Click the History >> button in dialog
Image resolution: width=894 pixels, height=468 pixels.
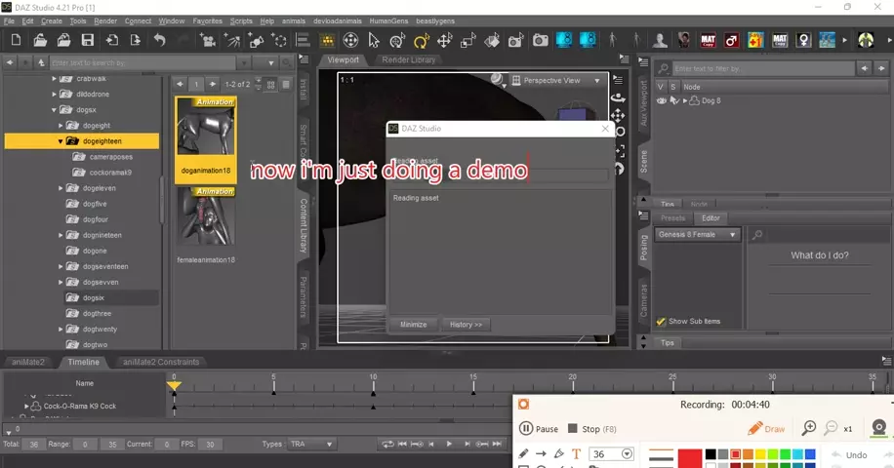click(466, 325)
